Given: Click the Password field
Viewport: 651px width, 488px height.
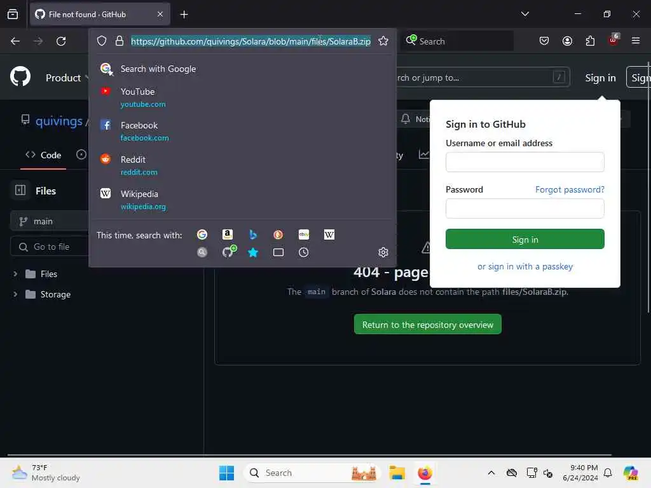Looking at the screenshot, I should 524,208.
